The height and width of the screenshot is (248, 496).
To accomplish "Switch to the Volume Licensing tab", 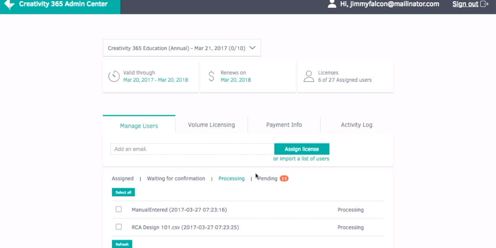I will coord(212,124).
